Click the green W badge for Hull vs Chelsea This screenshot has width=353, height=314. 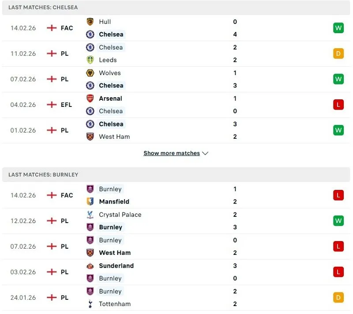point(338,27)
